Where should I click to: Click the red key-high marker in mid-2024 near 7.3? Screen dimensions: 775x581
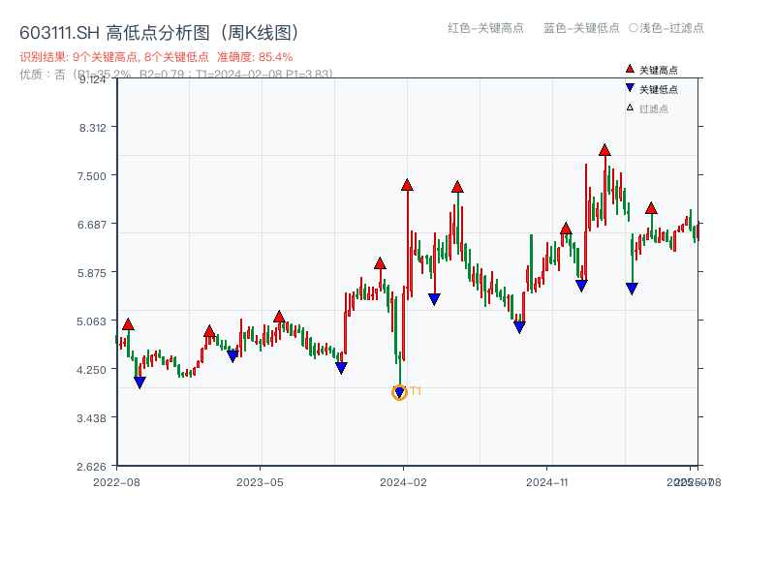click(457, 187)
